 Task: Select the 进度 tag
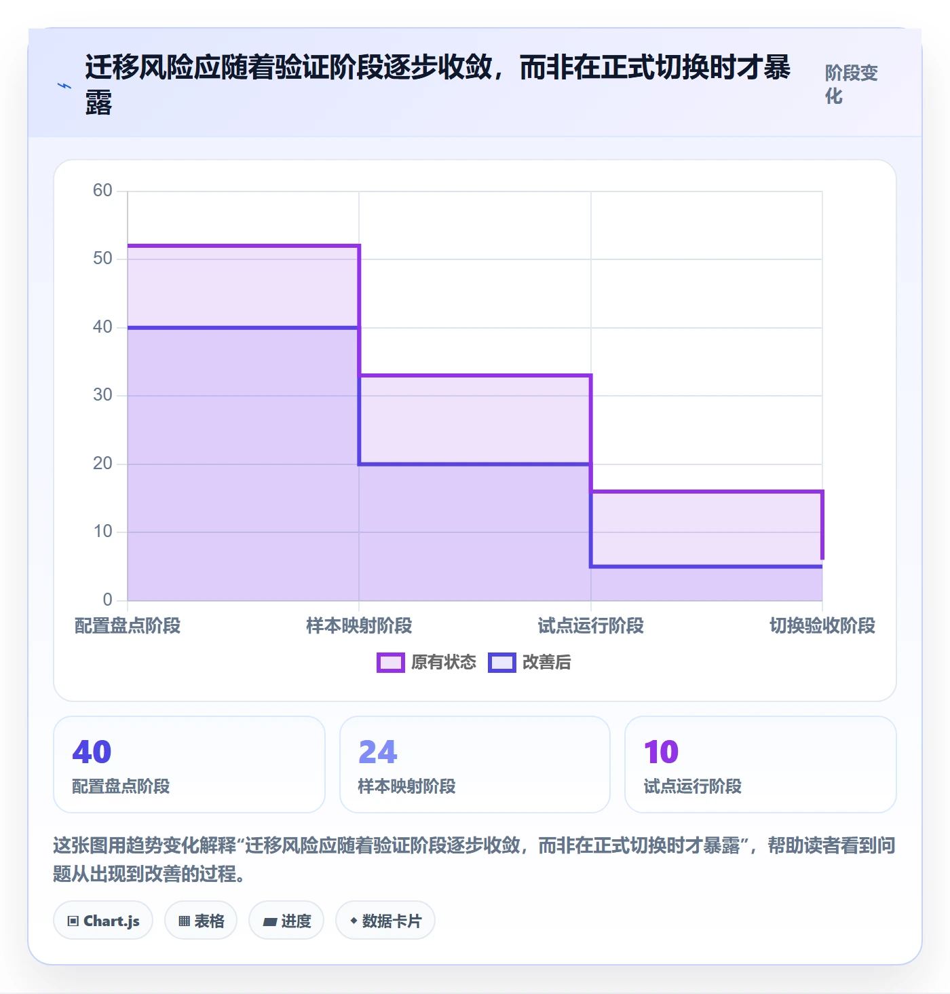point(286,921)
